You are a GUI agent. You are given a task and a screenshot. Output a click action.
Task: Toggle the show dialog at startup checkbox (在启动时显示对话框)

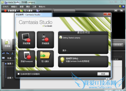coord(19,74)
